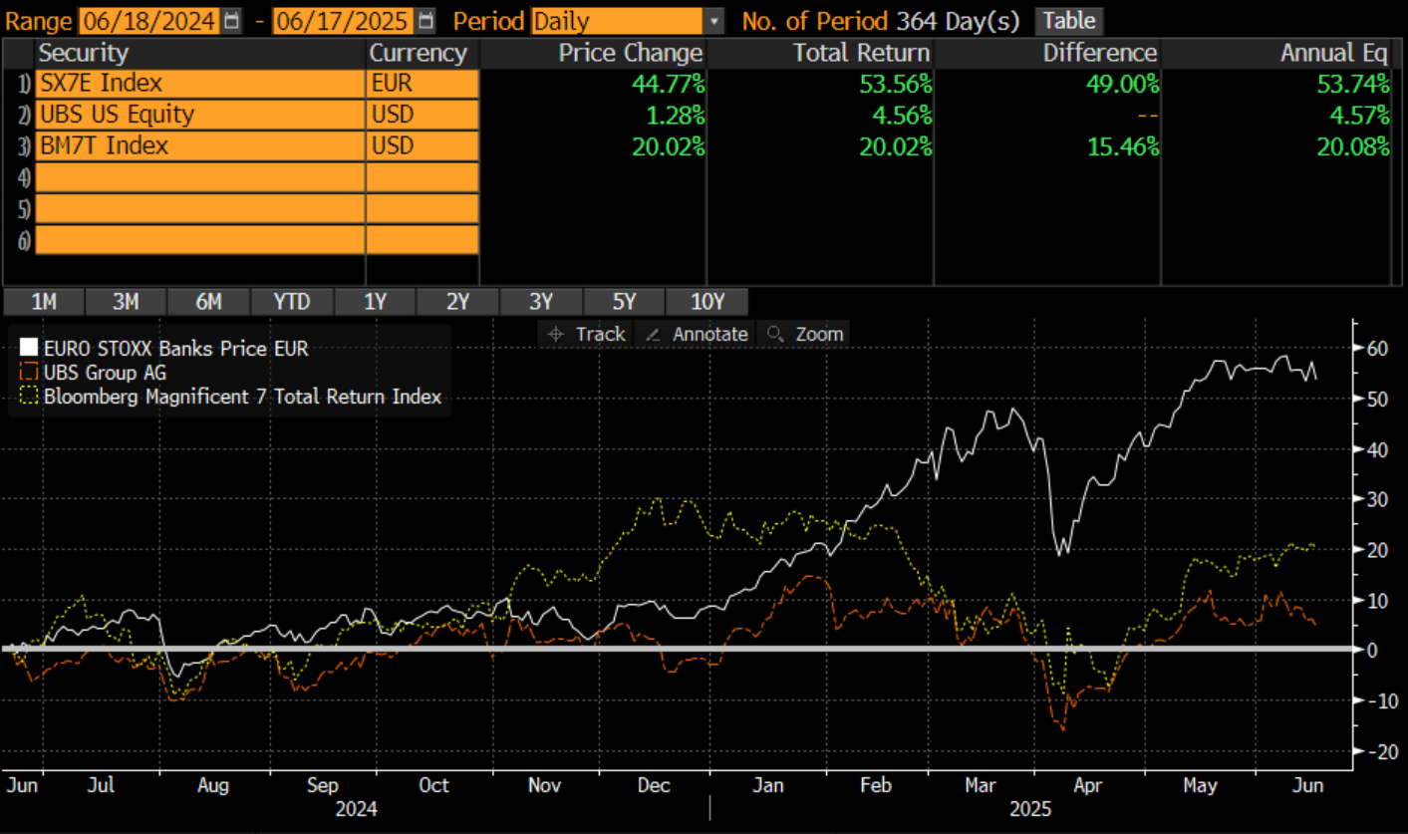Choose the 5Y time range tab
1408x834 pixels.
click(x=623, y=302)
